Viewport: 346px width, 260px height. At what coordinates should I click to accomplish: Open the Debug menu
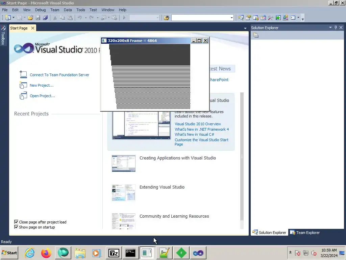[x=41, y=10]
